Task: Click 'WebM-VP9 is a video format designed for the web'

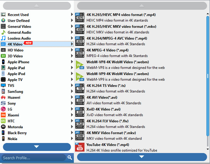Action: pyautogui.click(x=126, y=80)
